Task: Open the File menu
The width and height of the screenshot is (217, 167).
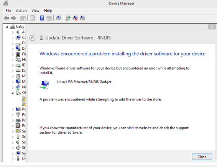Action: [x=8, y=11]
